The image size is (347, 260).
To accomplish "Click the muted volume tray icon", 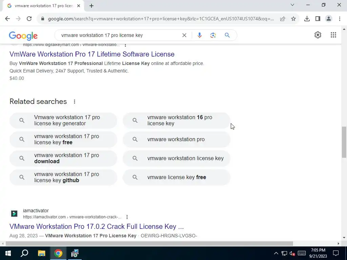I will [x=292, y=253].
